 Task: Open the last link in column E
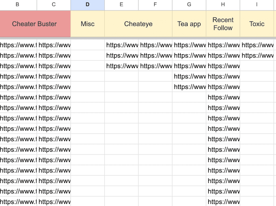[122, 66]
